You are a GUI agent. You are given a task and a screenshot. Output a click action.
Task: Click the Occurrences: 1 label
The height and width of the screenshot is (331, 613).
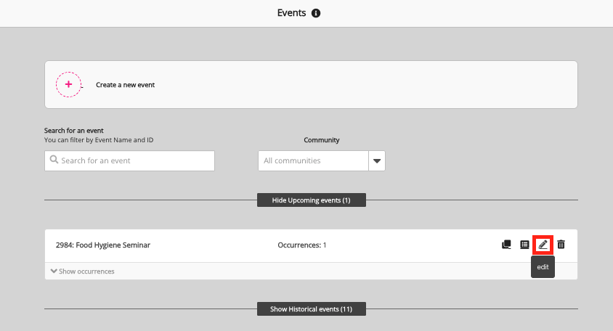302,245
